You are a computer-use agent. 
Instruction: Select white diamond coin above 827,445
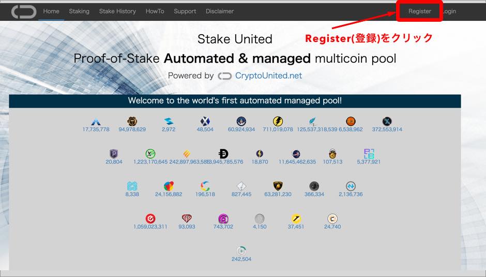pos(241,186)
